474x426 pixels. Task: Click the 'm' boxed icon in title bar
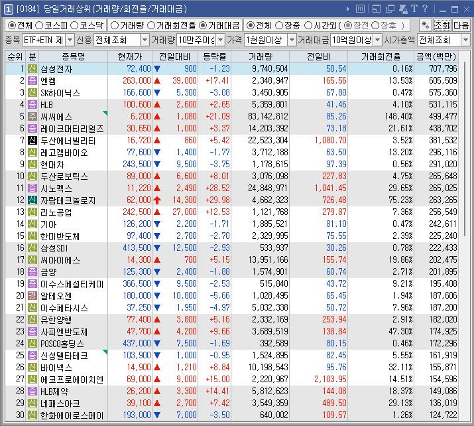[x=360, y=9]
